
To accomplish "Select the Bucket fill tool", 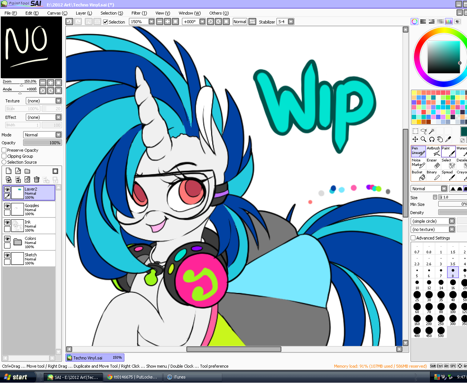I will click(418, 175).
